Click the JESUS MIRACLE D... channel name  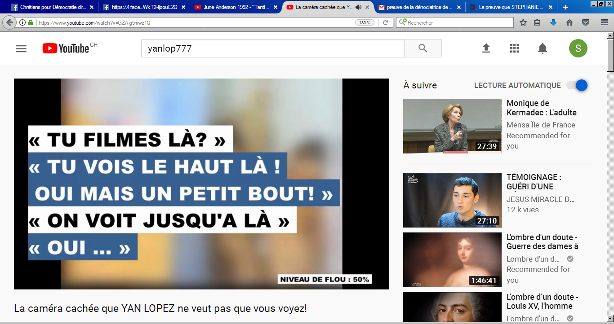point(541,199)
